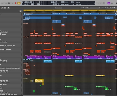Click the square icon left of count-in button
Image resolution: width=117 pixels, height=96 pixels.
(104, 3)
